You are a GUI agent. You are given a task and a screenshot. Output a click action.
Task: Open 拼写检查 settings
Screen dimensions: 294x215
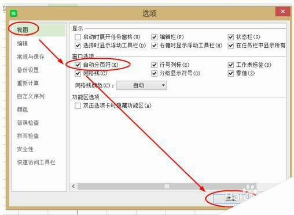pyautogui.click(x=28, y=136)
